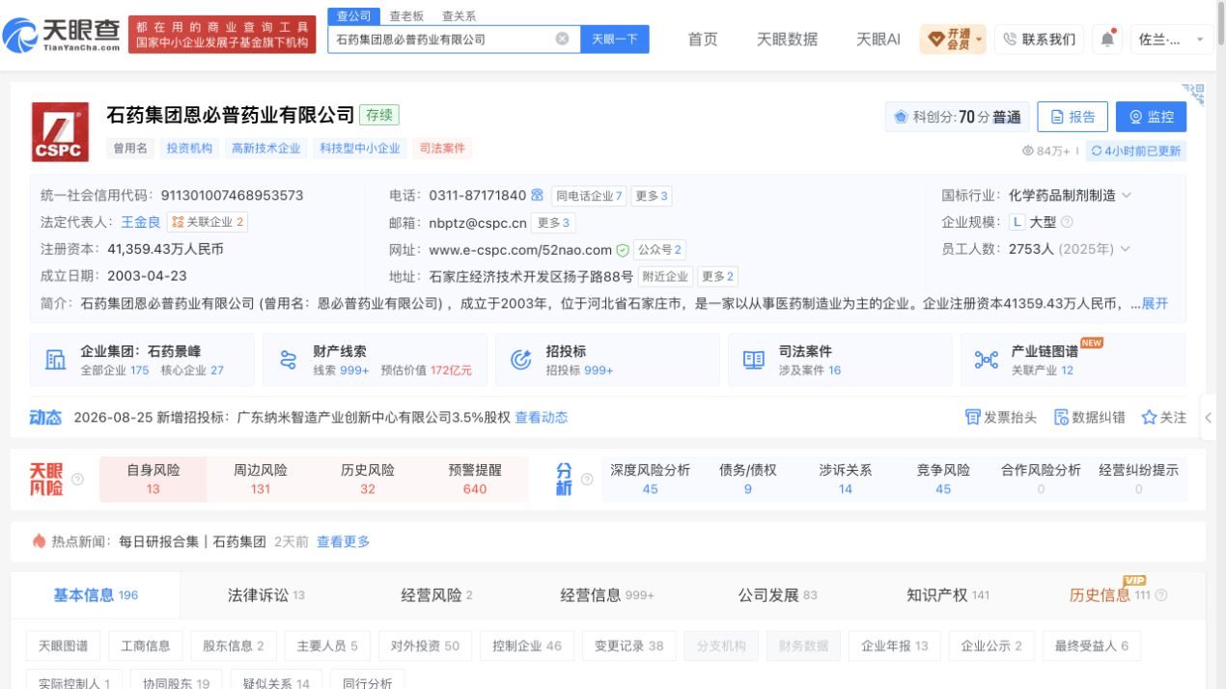Viewport: 1226px width, 689px height.
Task: Open the 天眼AI nav menu
Action: tap(878, 39)
